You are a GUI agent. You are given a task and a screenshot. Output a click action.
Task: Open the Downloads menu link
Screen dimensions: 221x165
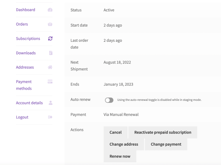pyautogui.click(x=26, y=53)
